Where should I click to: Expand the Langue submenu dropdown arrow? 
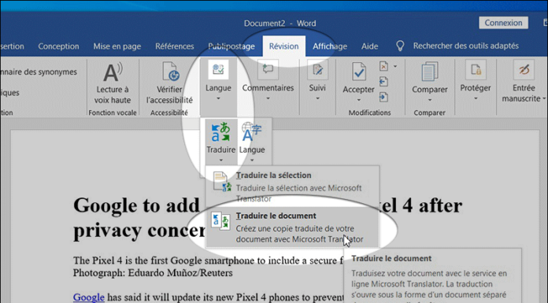tap(252, 161)
